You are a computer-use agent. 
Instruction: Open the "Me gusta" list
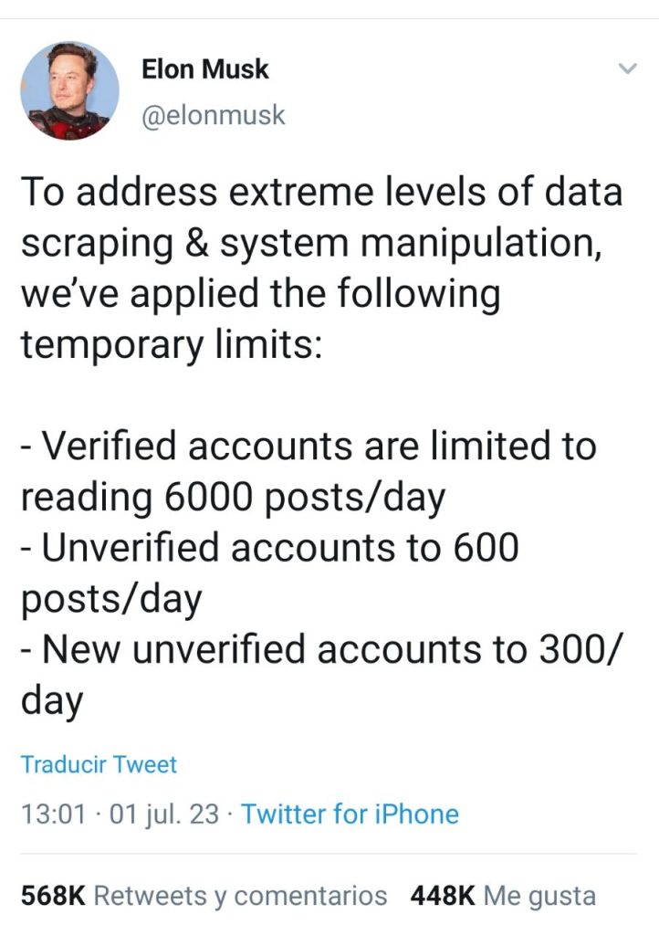tap(539, 896)
